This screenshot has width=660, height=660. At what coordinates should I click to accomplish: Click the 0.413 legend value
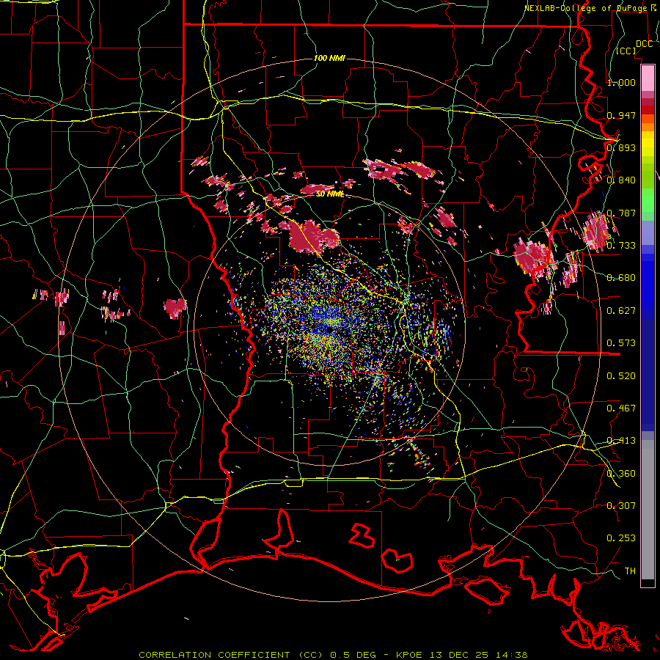tap(621, 441)
